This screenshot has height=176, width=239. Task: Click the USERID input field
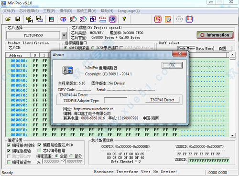pos(209,161)
